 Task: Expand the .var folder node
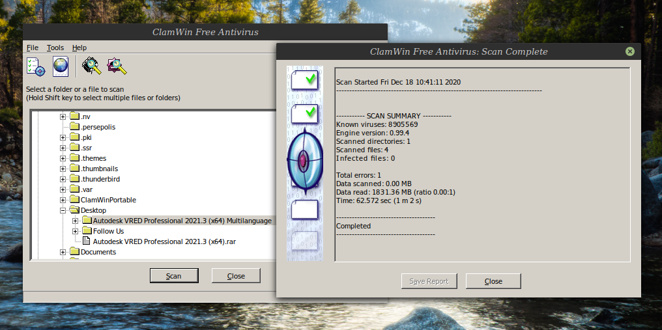(63, 189)
